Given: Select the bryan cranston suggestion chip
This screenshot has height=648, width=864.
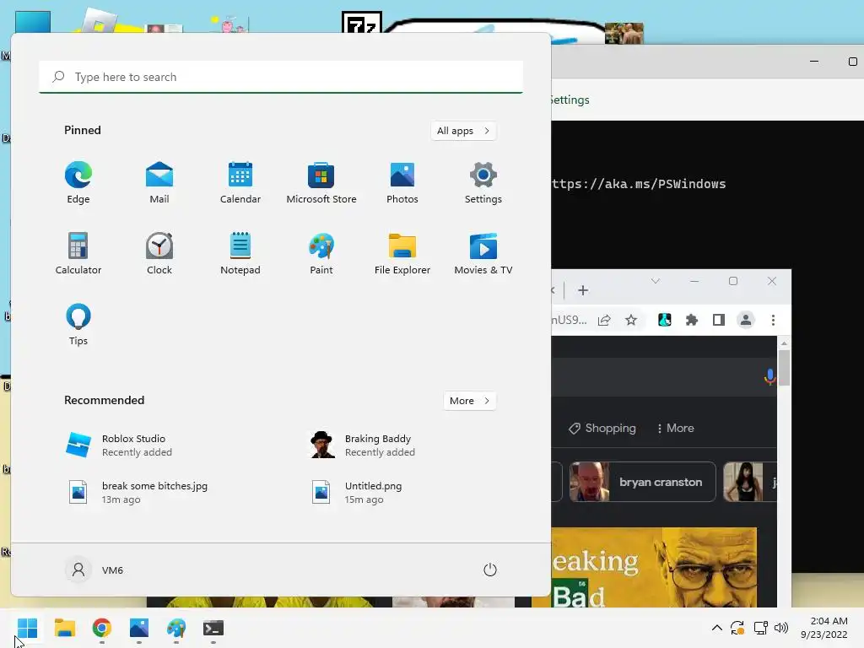Looking at the screenshot, I should pyautogui.click(x=642, y=482).
